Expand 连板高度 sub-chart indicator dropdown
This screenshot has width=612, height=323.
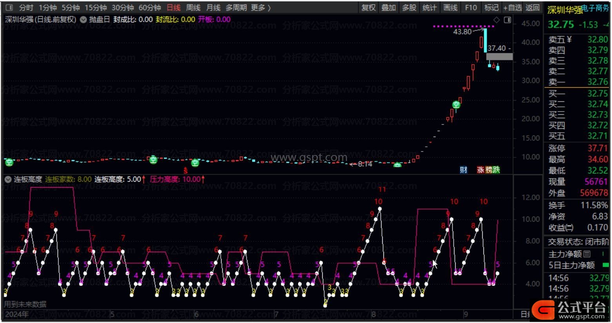coord(8,179)
